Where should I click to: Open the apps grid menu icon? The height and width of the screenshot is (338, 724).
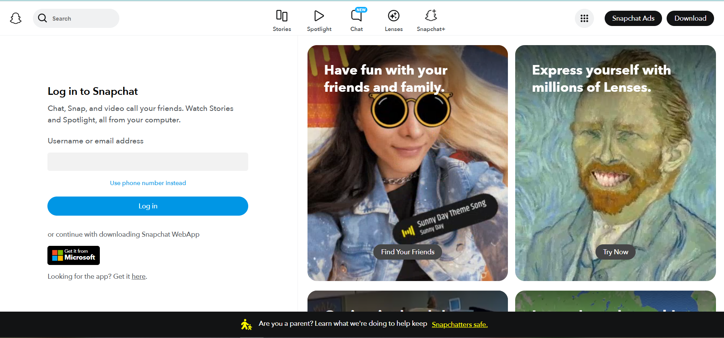click(x=584, y=18)
